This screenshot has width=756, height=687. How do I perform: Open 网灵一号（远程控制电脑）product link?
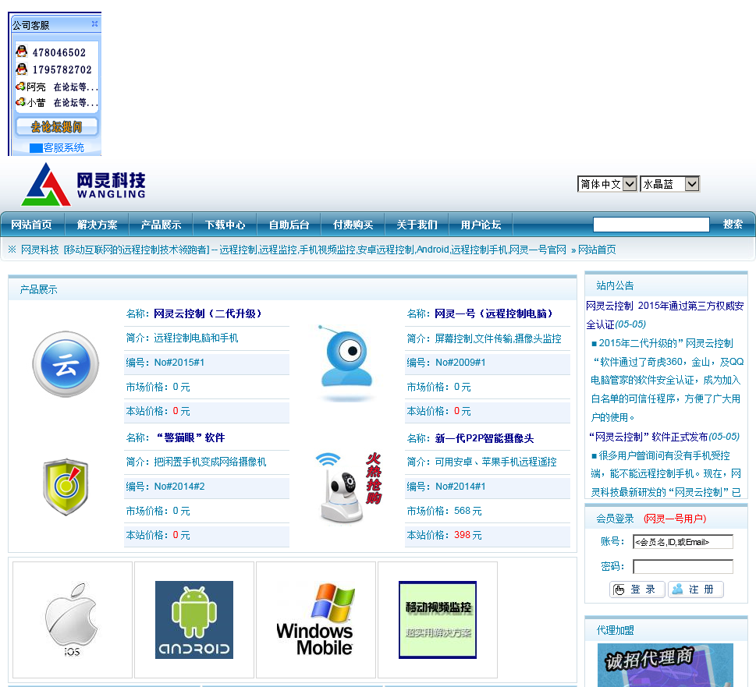(x=494, y=313)
